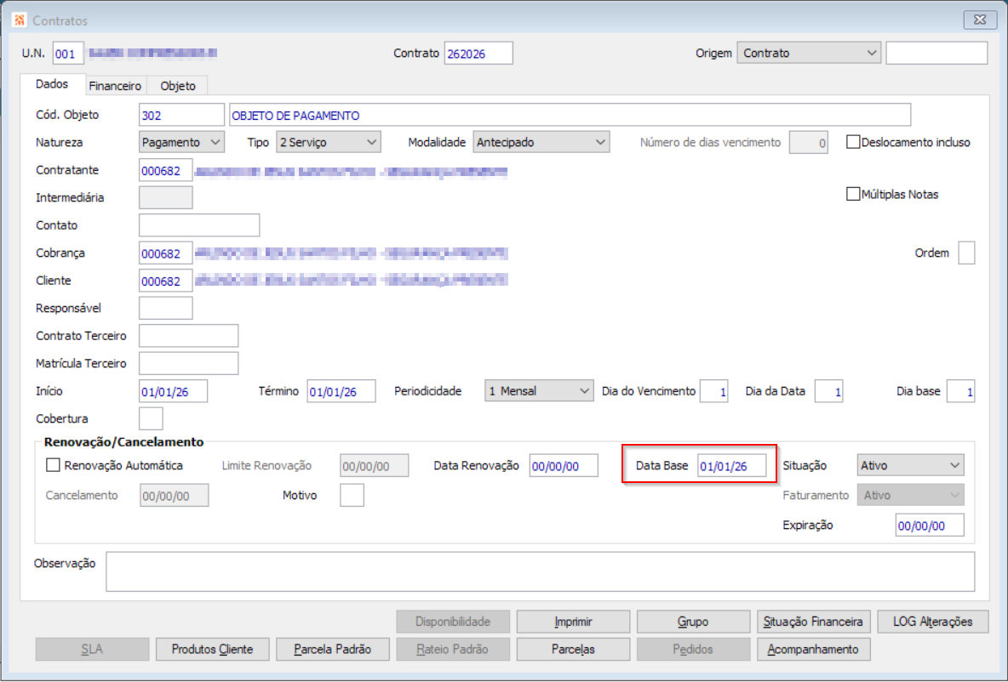The width and height of the screenshot is (1008, 682).
Task: Click the Disponibilidade button
Action: pyautogui.click(x=453, y=622)
